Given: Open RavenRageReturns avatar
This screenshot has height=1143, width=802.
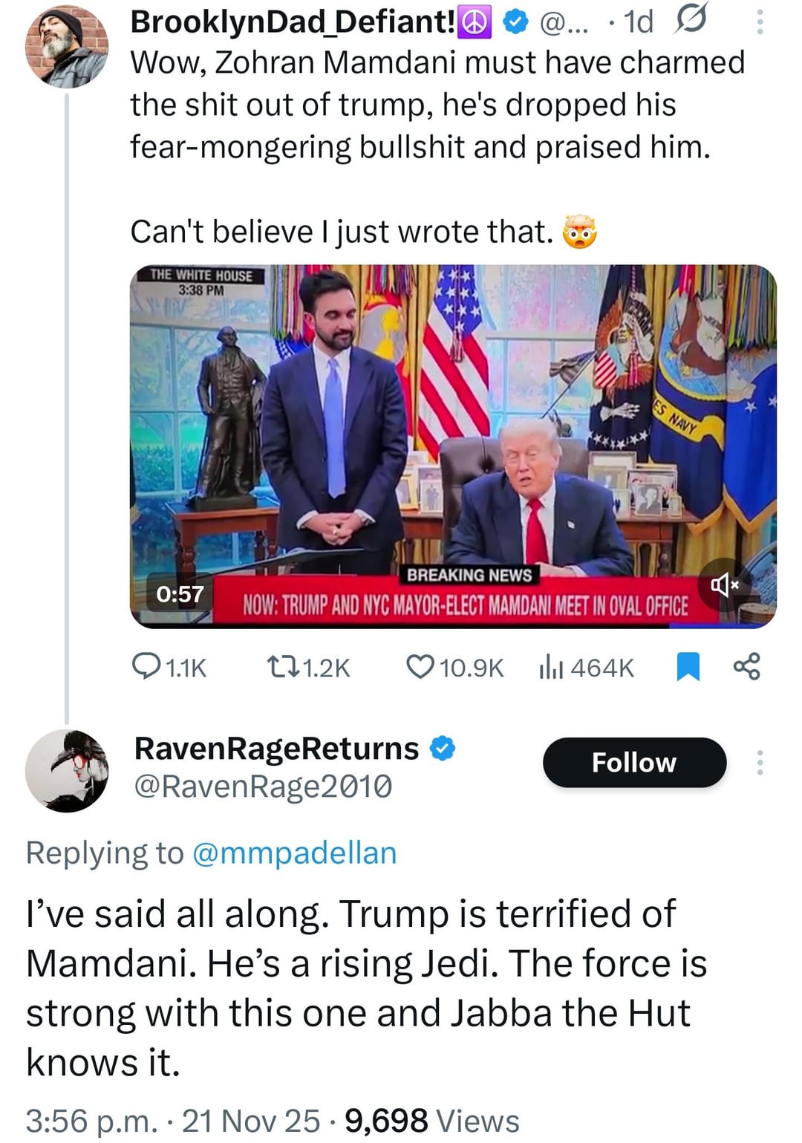Looking at the screenshot, I should tap(67, 771).
